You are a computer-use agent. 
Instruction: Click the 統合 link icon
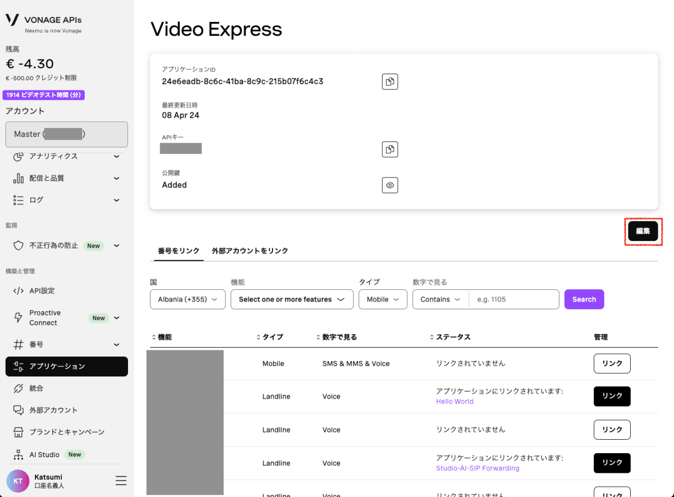(19, 388)
